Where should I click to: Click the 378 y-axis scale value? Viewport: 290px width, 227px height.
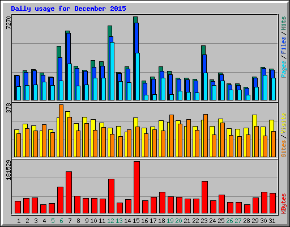[8, 108]
